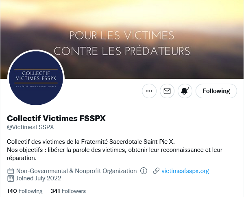Image resolution: width=246 pixels, height=197 pixels.
Task: Open the three-dot more options menu
Action: (149, 91)
